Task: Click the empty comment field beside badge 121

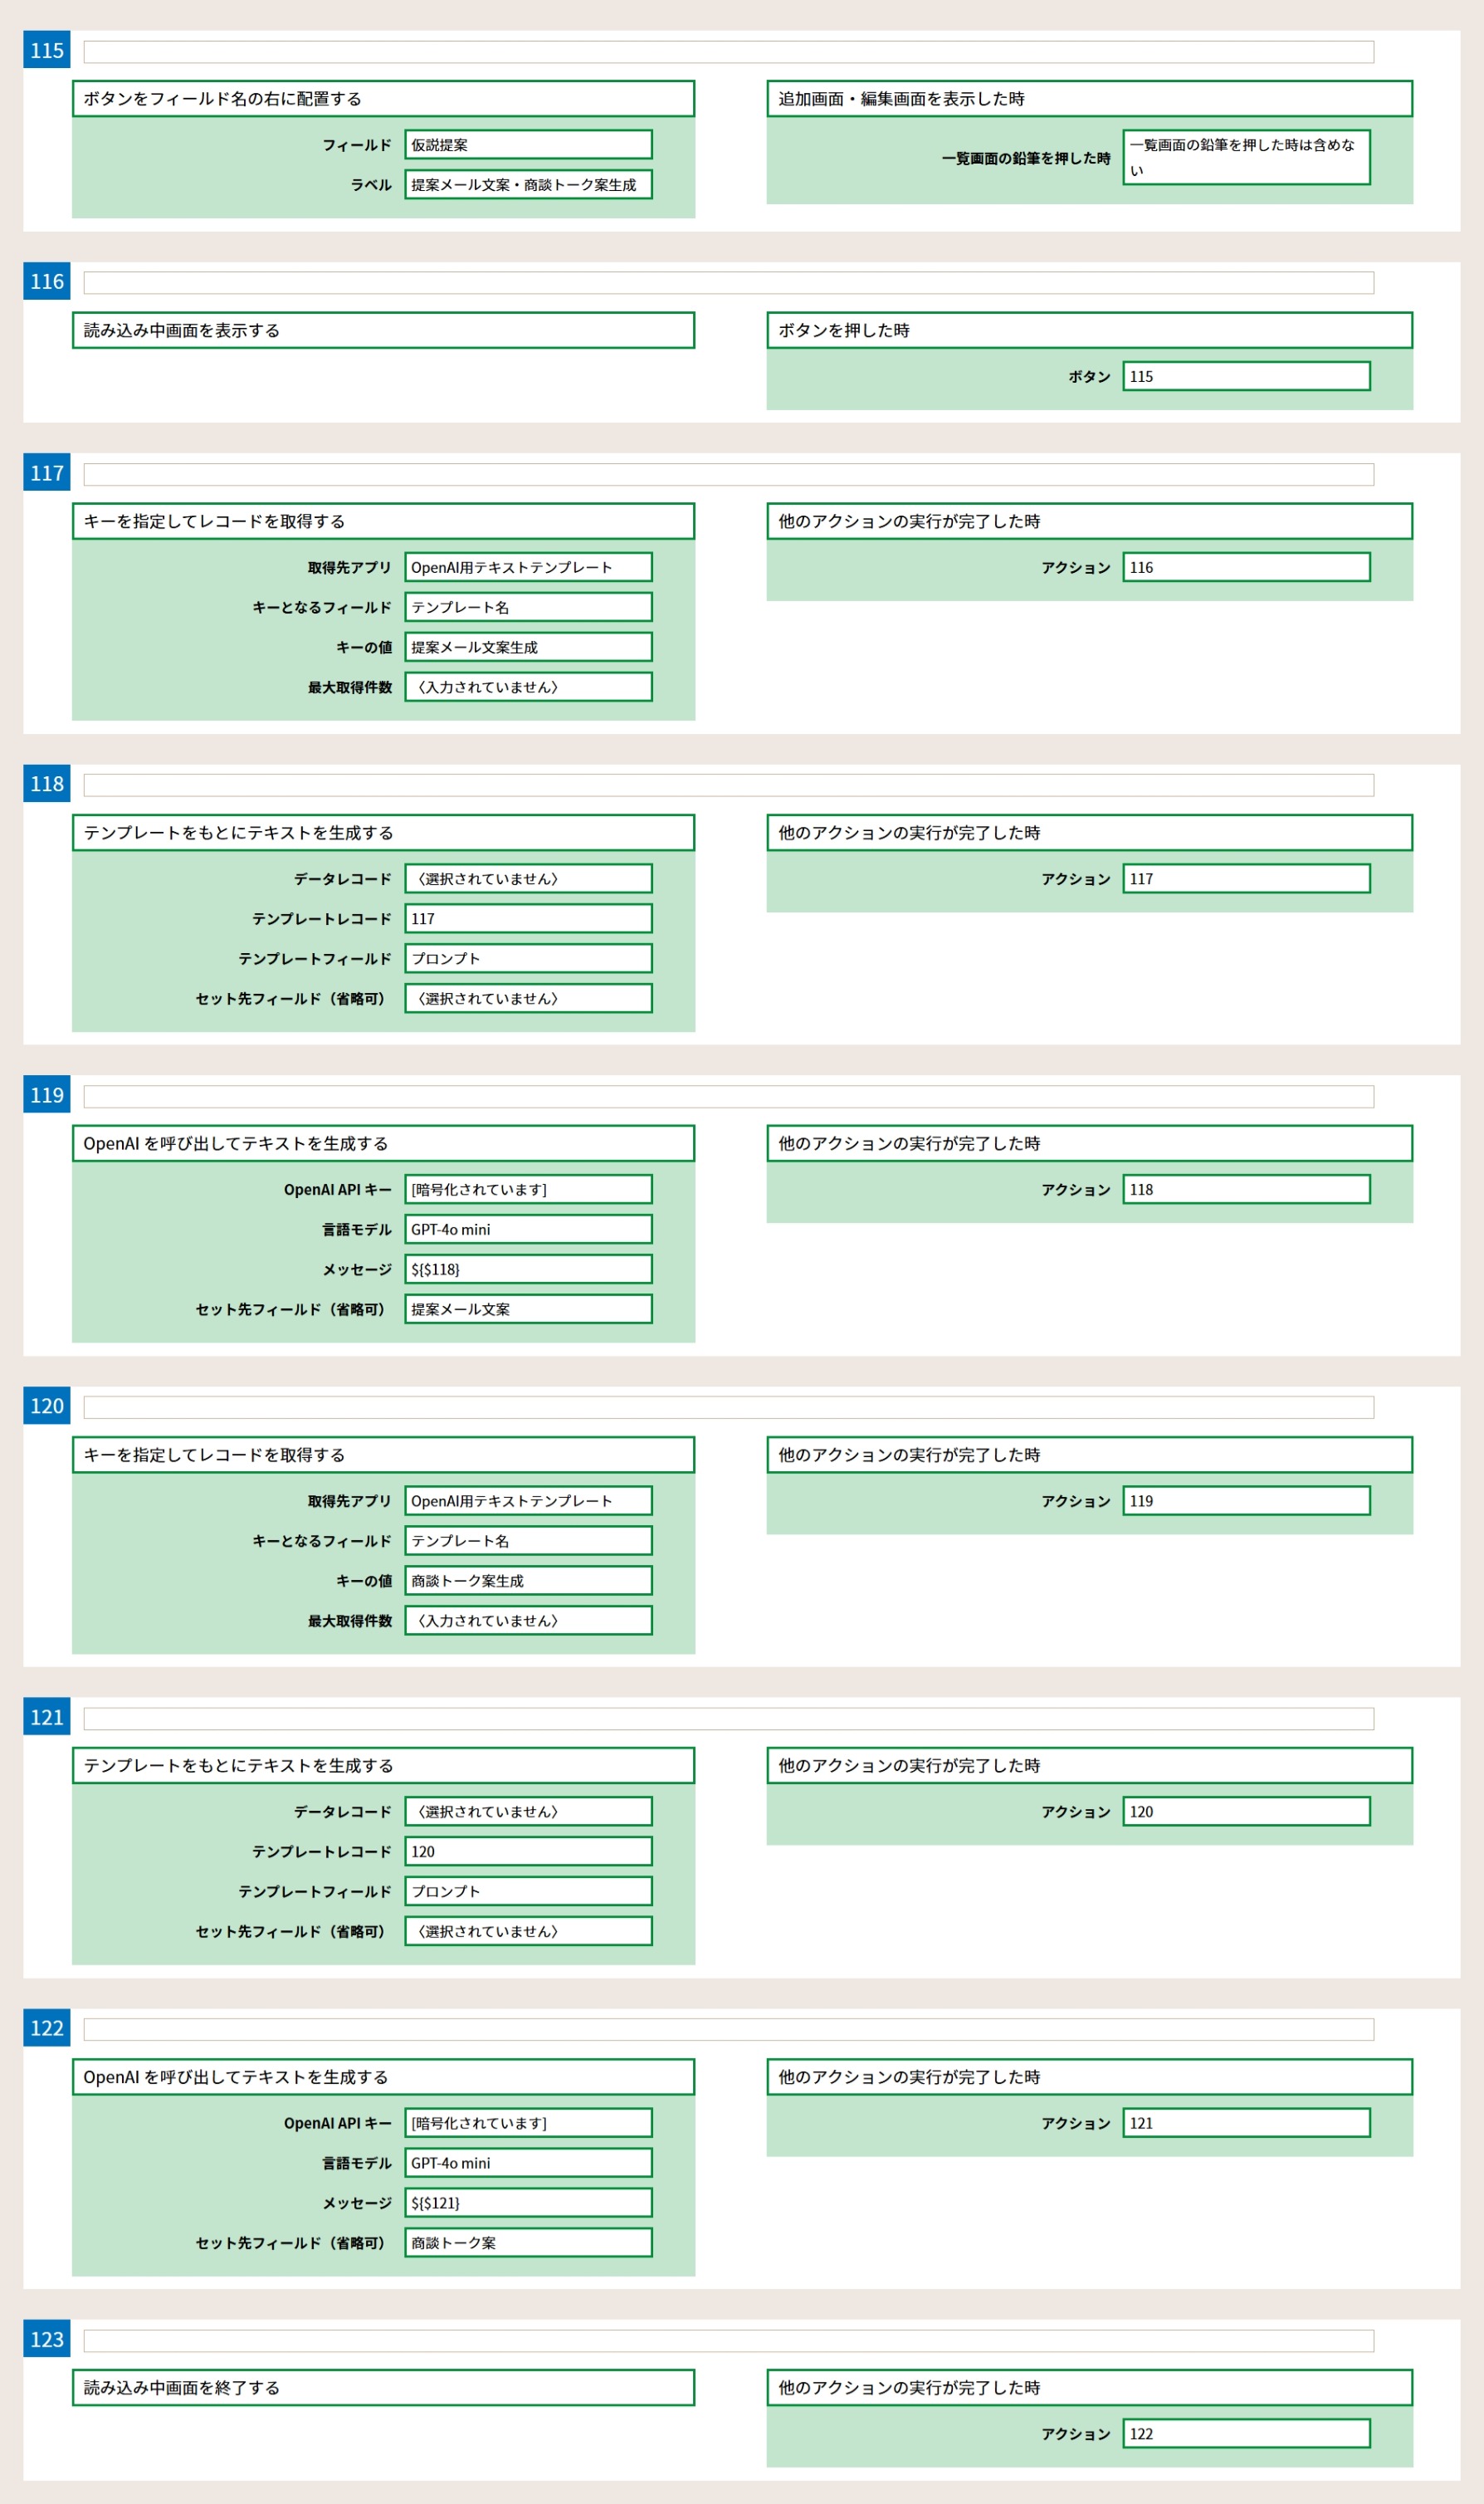Action: (727, 1718)
